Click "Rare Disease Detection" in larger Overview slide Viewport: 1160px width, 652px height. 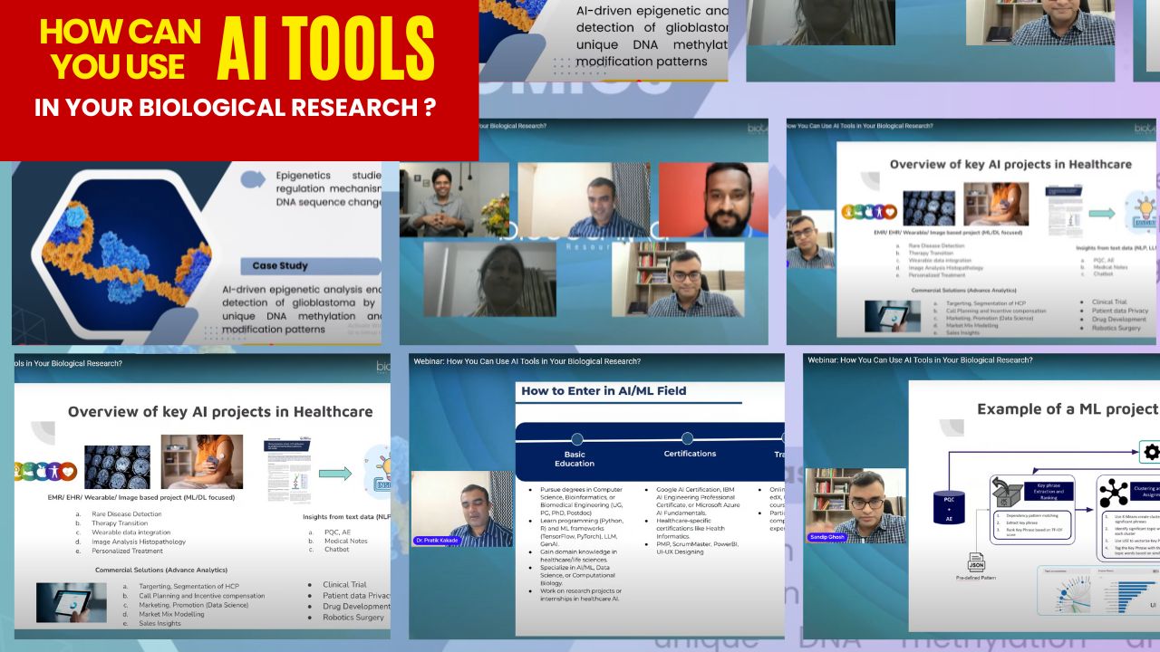click(x=126, y=514)
